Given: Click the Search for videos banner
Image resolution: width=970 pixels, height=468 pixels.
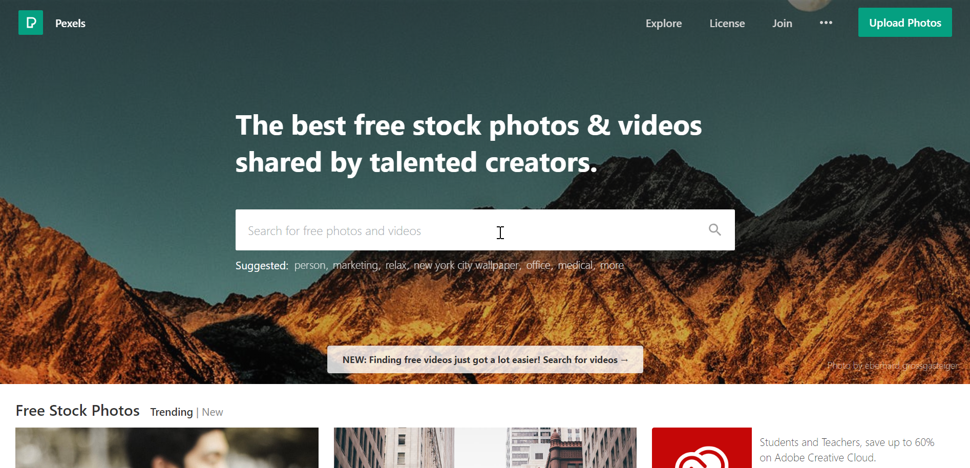Looking at the screenshot, I should coord(485,359).
